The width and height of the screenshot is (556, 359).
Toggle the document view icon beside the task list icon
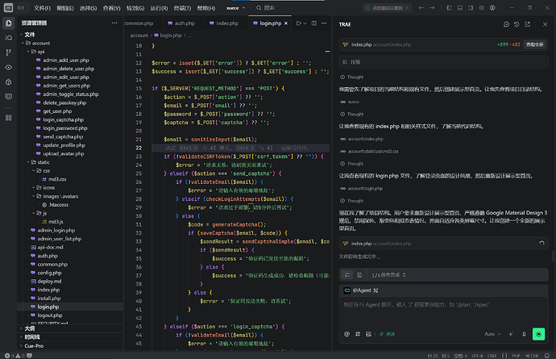359,275
